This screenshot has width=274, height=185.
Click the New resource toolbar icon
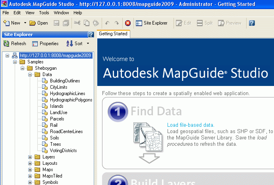pyautogui.click(x=6, y=23)
